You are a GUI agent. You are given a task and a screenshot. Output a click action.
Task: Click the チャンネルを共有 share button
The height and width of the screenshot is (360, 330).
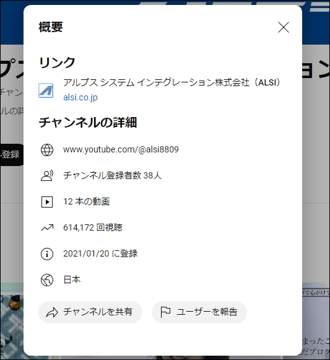coord(90,312)
